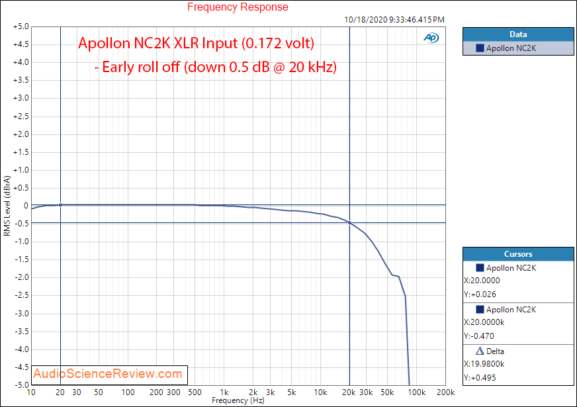
Task: Click cursor value Y:-0.470
Action: click(479, 336)
